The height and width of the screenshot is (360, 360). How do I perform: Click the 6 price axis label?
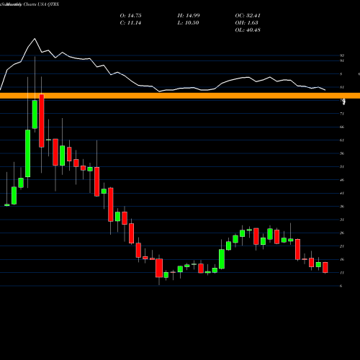(341, 286)
